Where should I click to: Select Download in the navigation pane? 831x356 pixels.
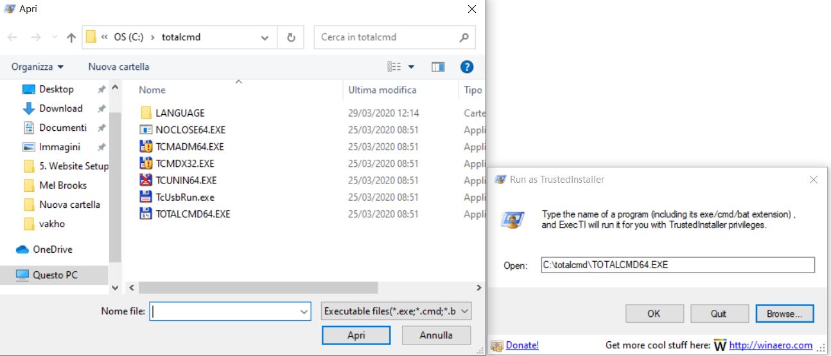pyautogui.click(x=61, y=108)
